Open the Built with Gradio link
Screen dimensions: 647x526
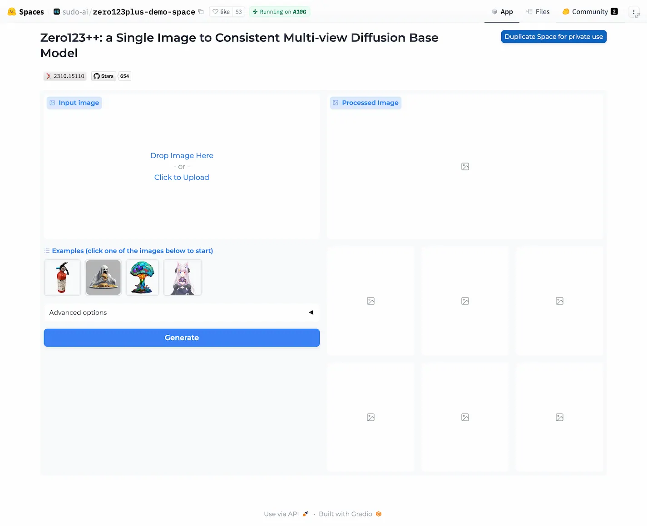coord(350,514)
